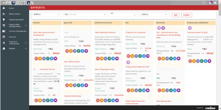The height and width of the screenshot is (110, 221).
Task: Click the pencil edit icon on Plant data entry card
Action: click(x=48, y=59)
